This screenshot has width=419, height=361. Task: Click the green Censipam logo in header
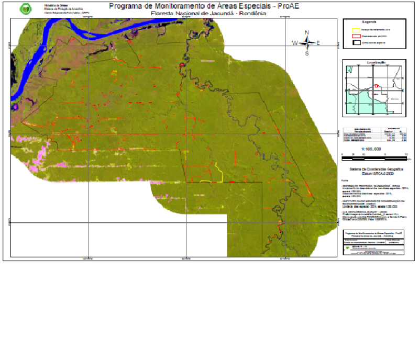pyautogui.click(x=25, y=9)
